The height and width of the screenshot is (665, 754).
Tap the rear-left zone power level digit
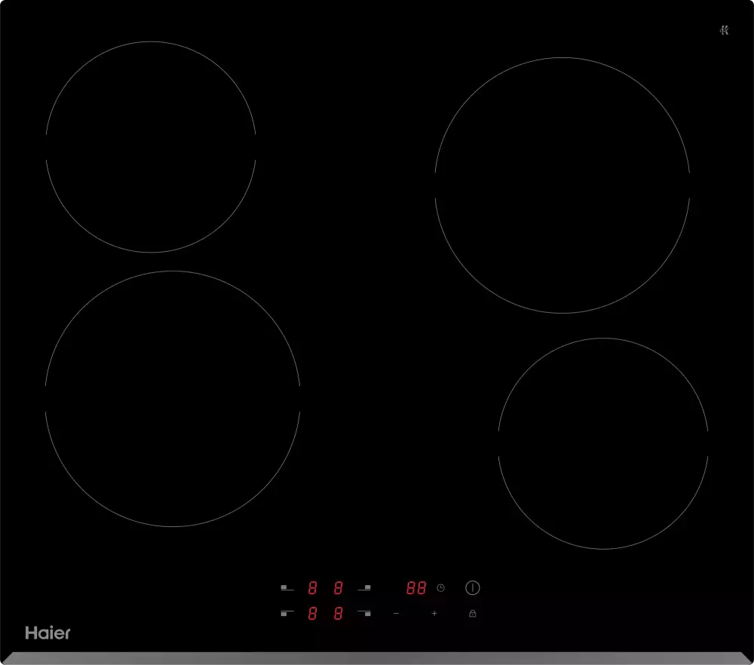[312, 587]
